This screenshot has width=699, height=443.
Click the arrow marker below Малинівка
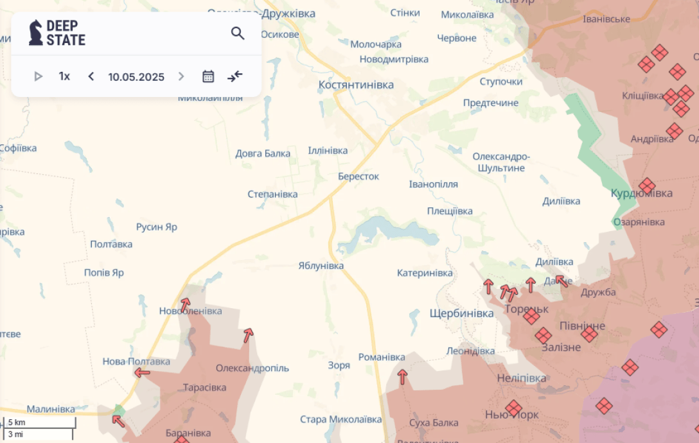(118, 421)
